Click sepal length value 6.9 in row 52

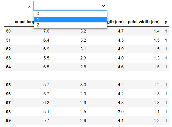[x=46, y=49]
